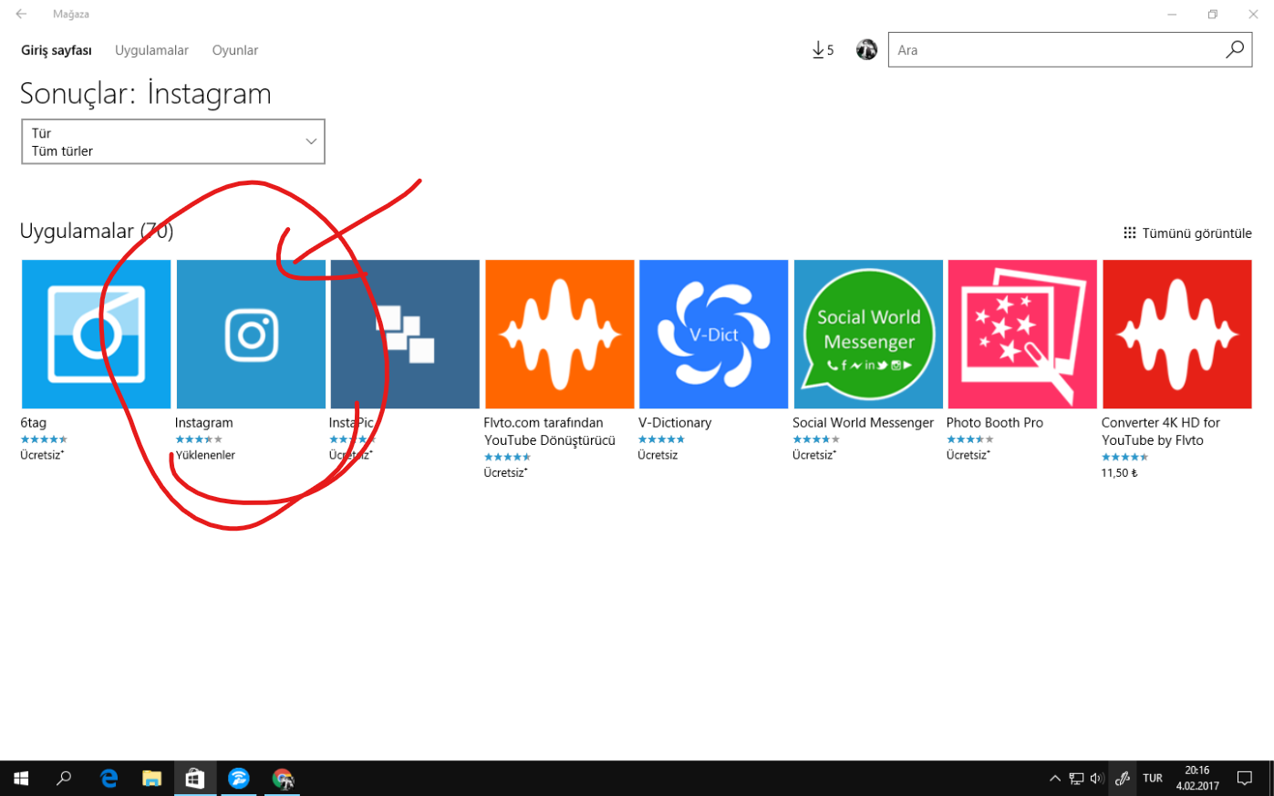Viewport: 1274px width, 796px height.
Task: Click the 11,50 ₺ price label
Action: coord(1120,473)
